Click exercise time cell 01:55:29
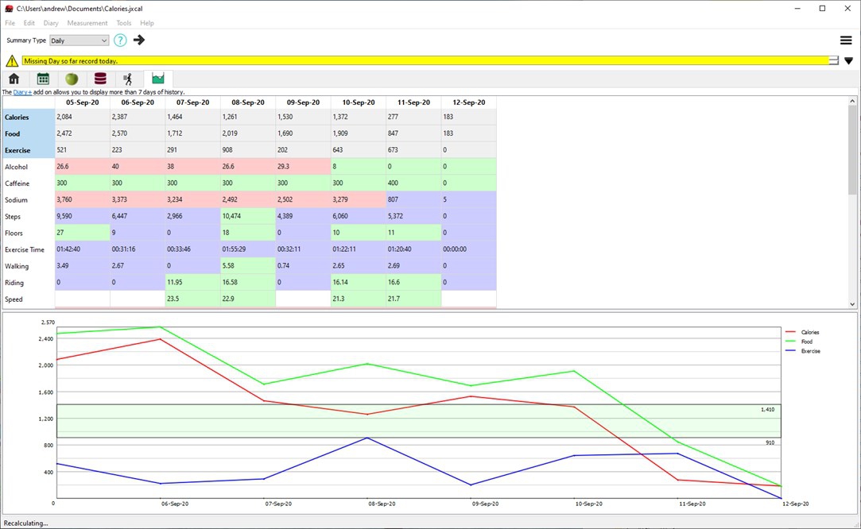This screenshot has height=529, width=861. tap(248, 249)
